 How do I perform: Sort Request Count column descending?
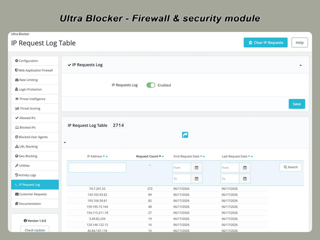point(160,156)
